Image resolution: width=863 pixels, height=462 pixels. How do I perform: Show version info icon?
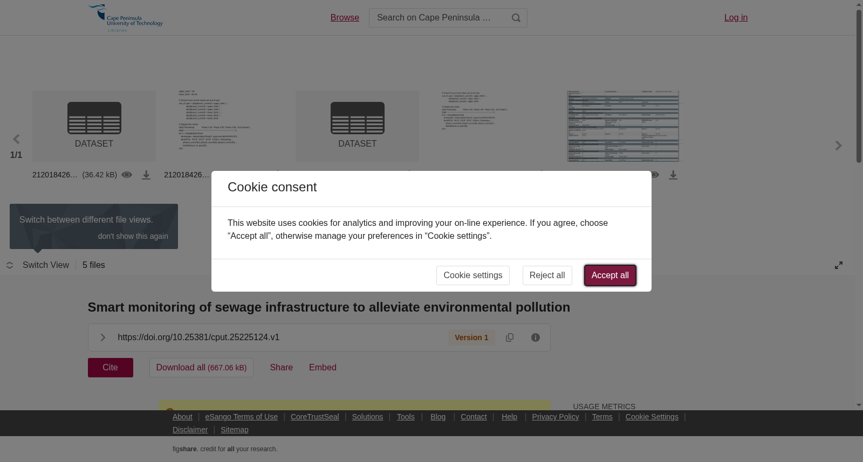(x=536, y=337)
